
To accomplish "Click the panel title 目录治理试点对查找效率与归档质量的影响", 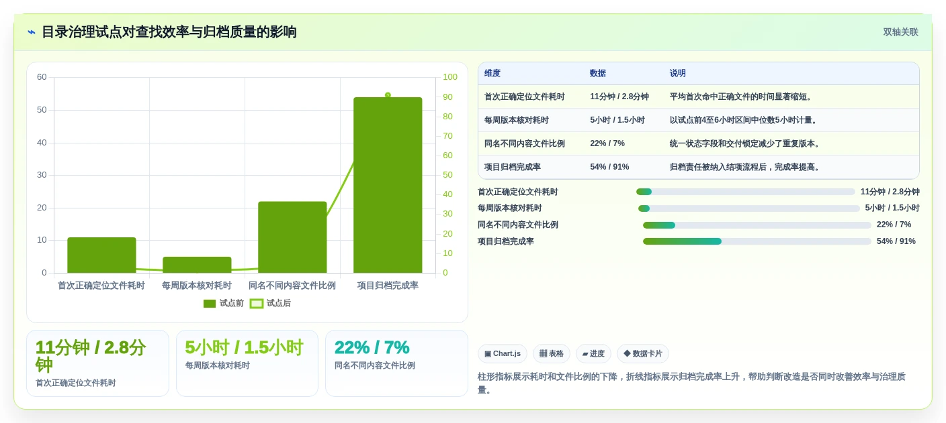I will (x=169, y=32).
